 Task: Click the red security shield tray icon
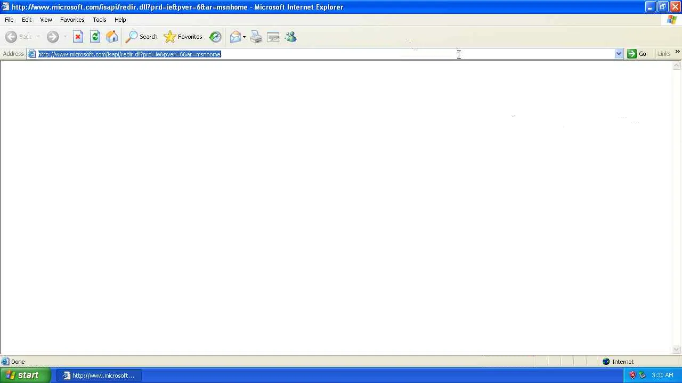(x=632, y=376)
